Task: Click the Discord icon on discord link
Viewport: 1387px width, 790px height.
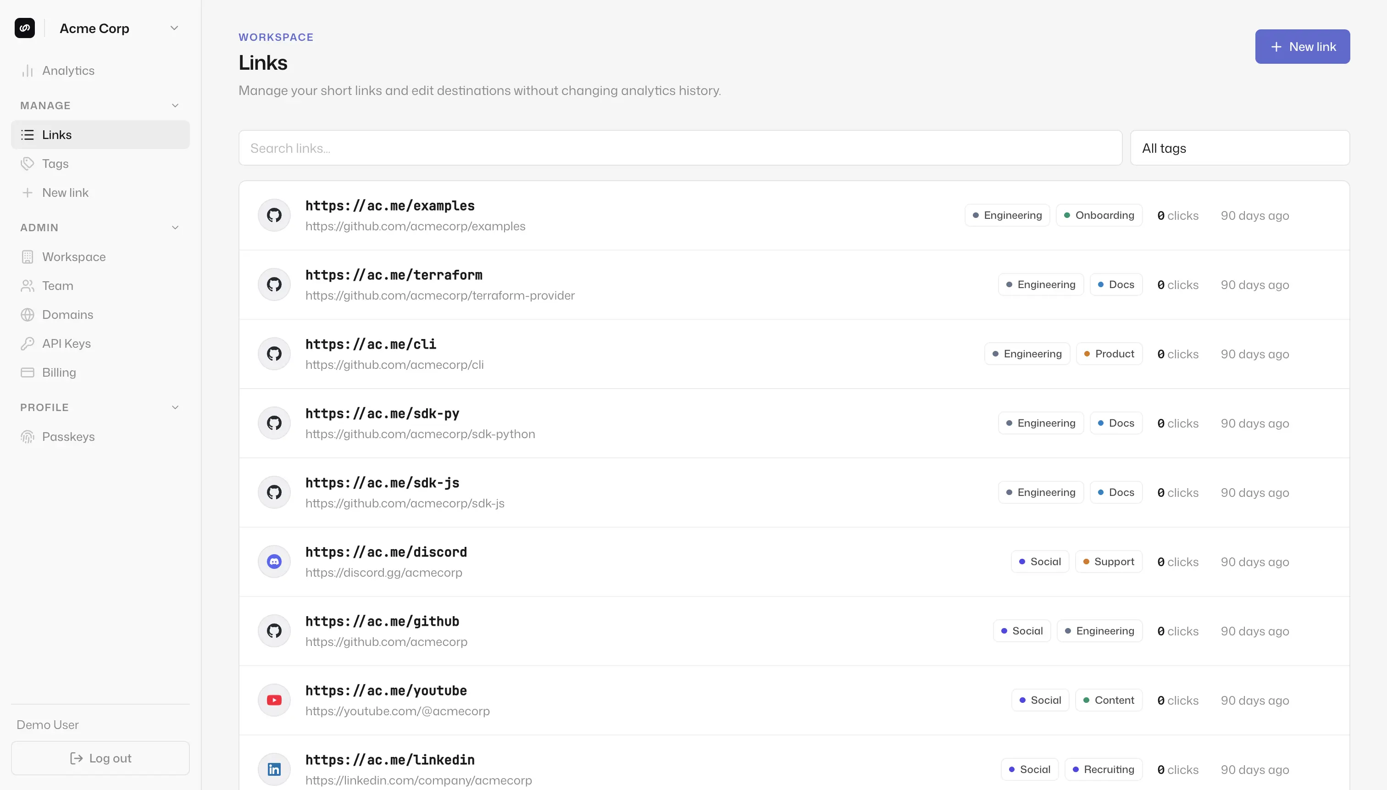Action: 274,562
